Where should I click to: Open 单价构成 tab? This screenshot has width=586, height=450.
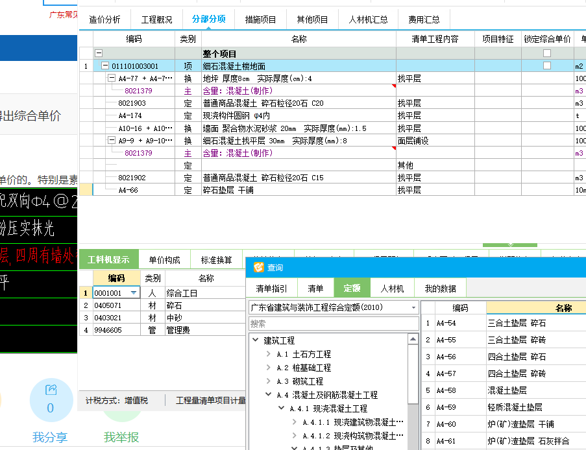(164, 260)
